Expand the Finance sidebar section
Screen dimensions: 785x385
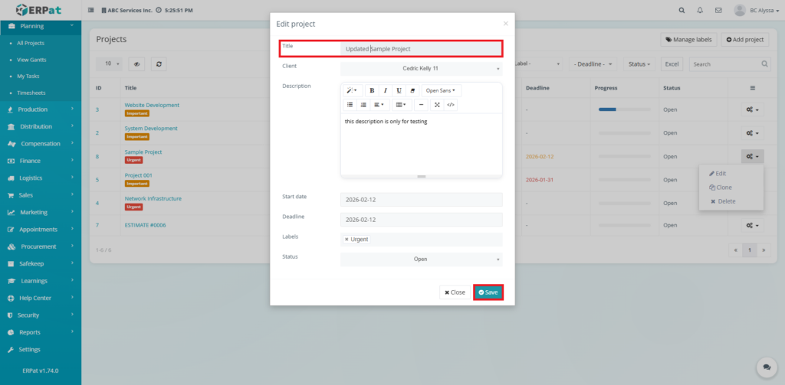41,161
